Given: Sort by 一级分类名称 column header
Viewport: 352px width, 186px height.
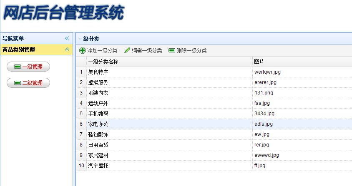Looking at the screenshot, I should click(103, 62).
